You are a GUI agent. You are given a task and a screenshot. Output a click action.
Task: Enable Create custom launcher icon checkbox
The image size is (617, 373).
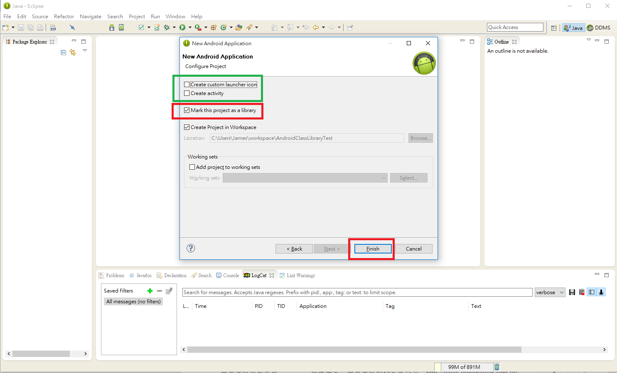pos(187,85)
